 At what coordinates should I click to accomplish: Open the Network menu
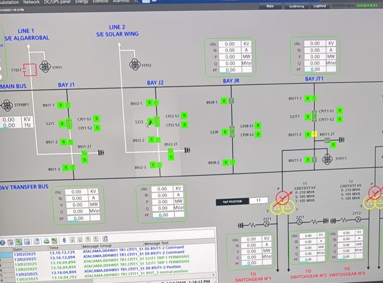[x=32, y=2]
